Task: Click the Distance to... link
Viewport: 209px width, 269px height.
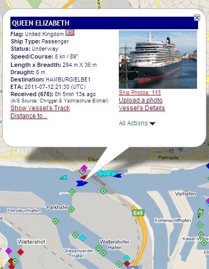Action: click(x=29, y=116)
